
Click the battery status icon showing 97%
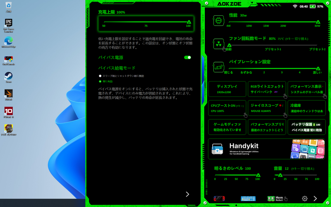tap(312, 6)
